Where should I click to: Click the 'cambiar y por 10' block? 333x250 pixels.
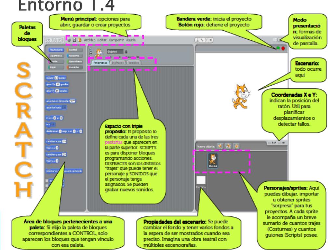coord(56,155)
